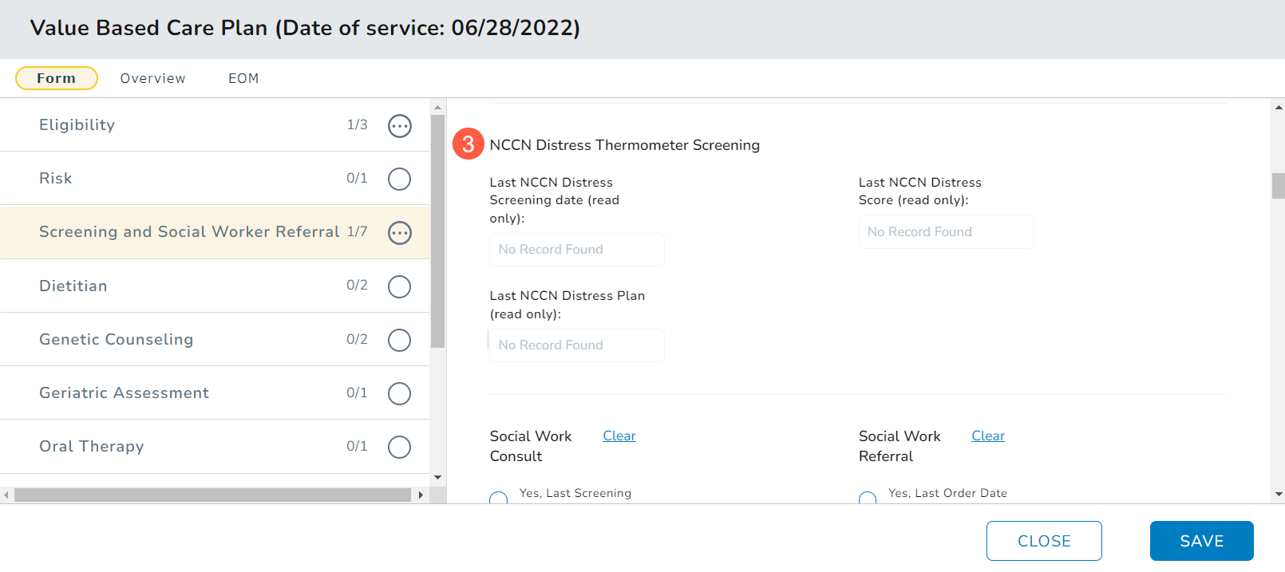Switch to the Overview tab
The image size is (1285, 572).
pos(152,78)
